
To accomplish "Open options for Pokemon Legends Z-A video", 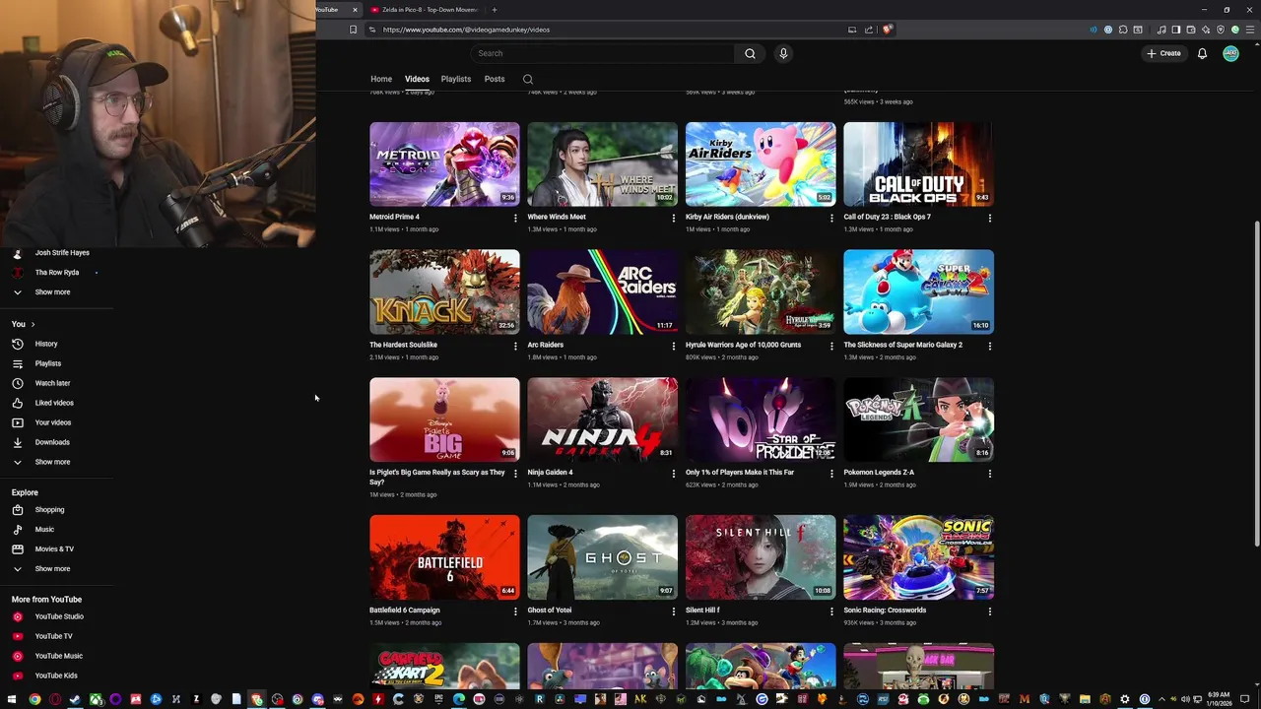I will (989, 474).
